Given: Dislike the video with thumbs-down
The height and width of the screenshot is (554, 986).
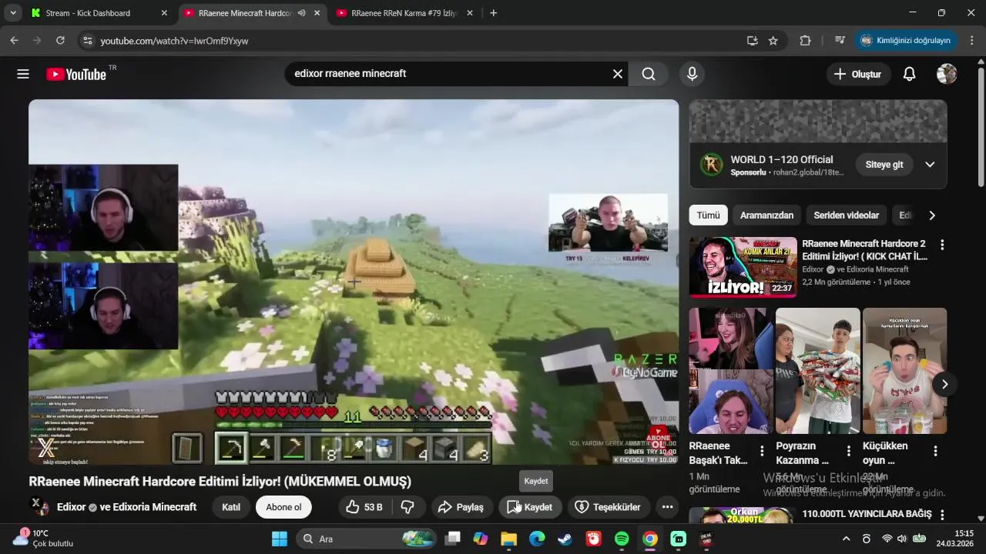Looking at the screenshot, I should coord(408,507).
